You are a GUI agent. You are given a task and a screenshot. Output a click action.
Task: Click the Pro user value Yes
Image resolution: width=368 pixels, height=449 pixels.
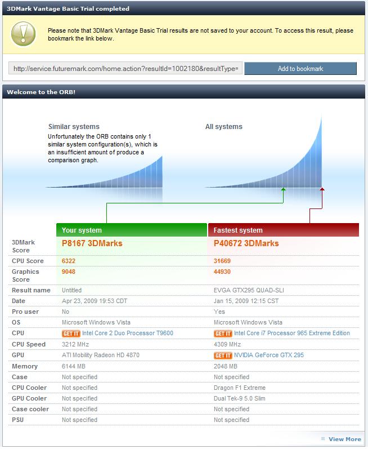[219, 312]
